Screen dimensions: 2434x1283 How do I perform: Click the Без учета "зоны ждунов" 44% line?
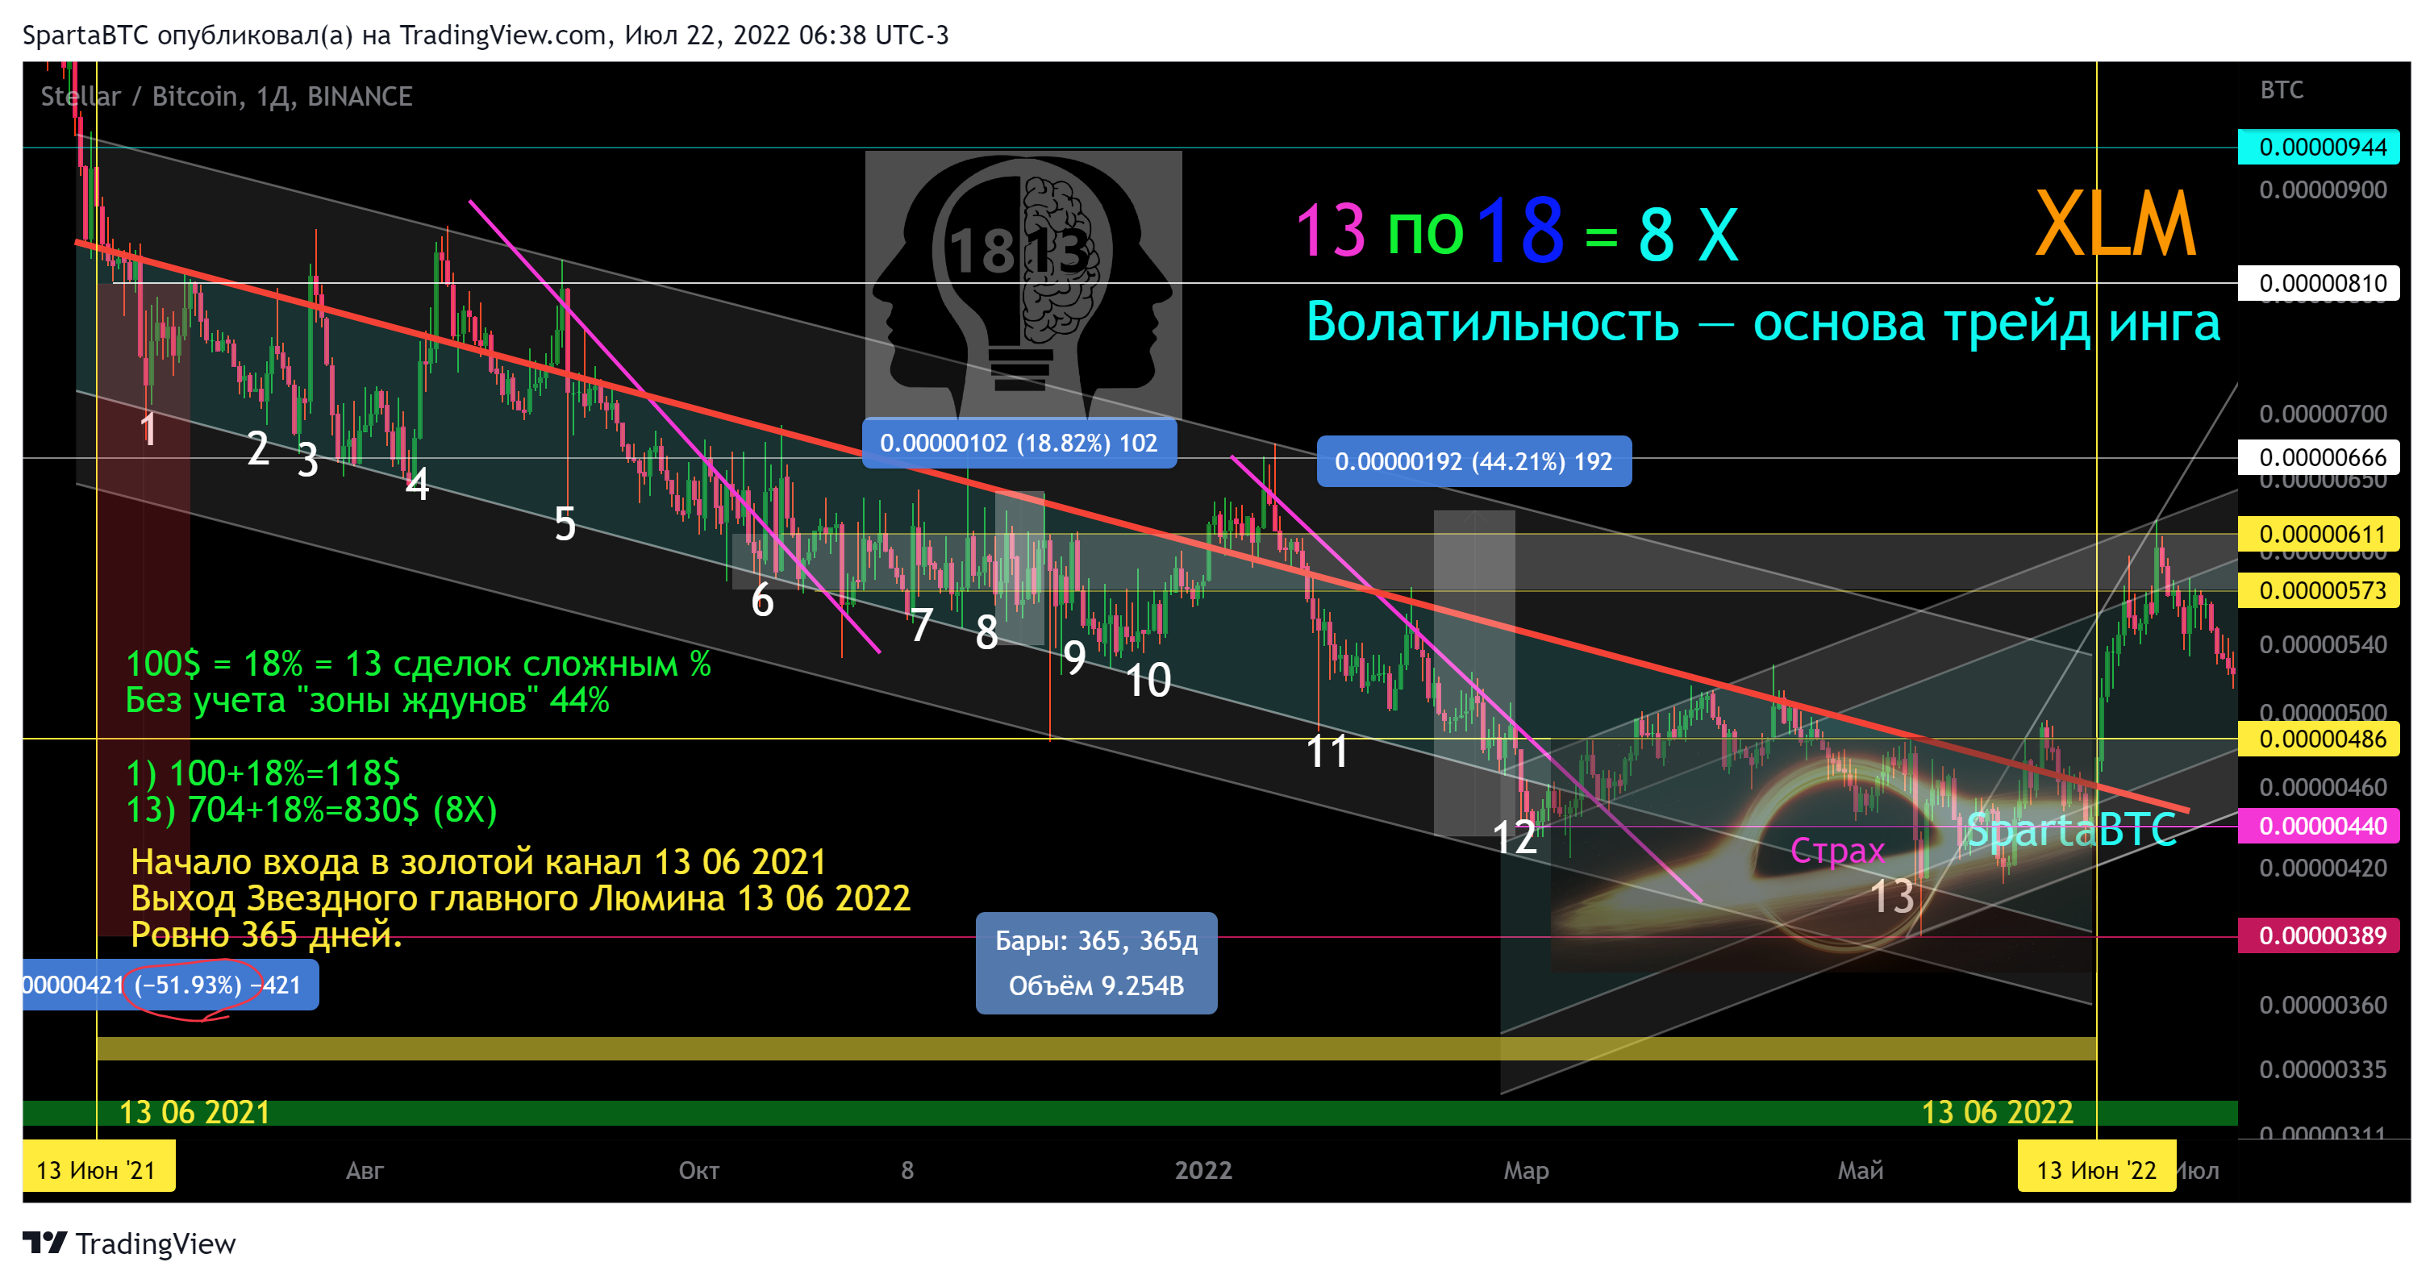click(x=368, y=701)
